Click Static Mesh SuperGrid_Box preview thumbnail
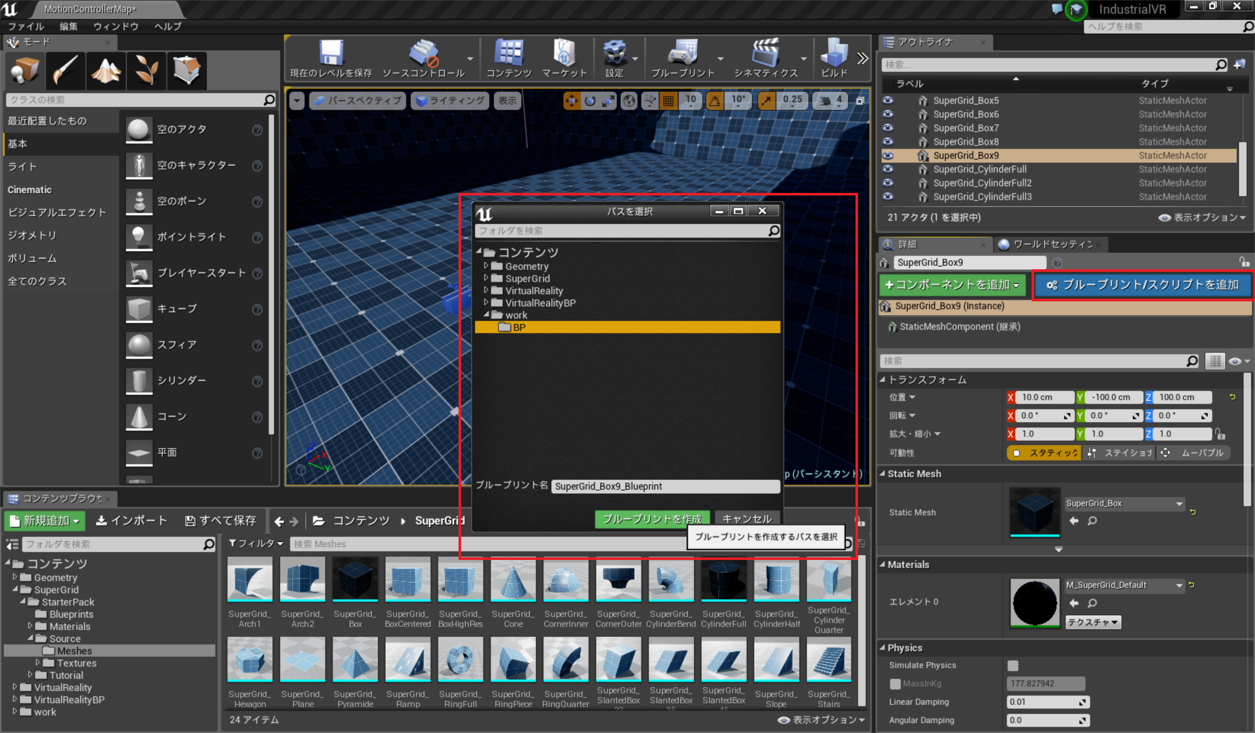 pos(1035,512)
